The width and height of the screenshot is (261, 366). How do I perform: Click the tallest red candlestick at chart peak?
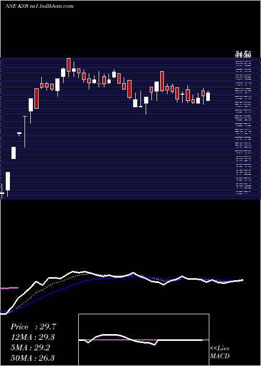(x=68, y=65)
